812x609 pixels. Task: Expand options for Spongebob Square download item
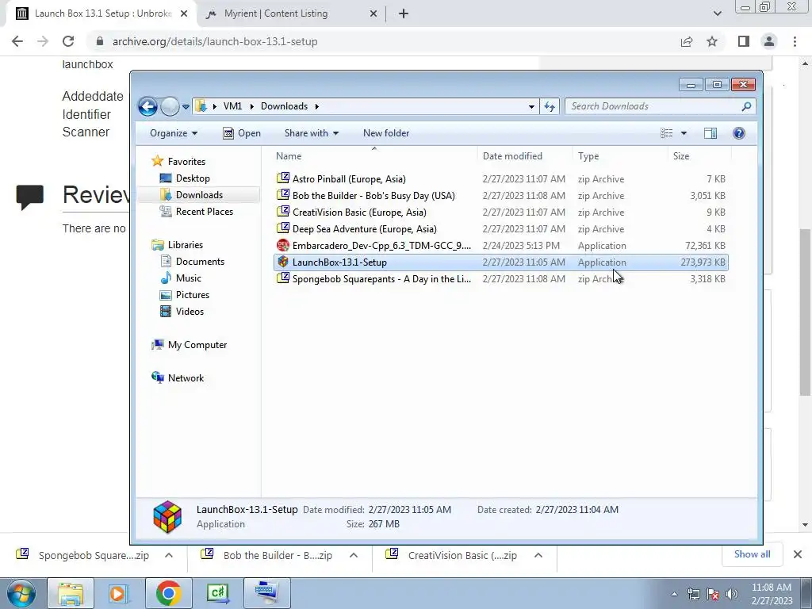pyautogui.click(x=169, y=555)
